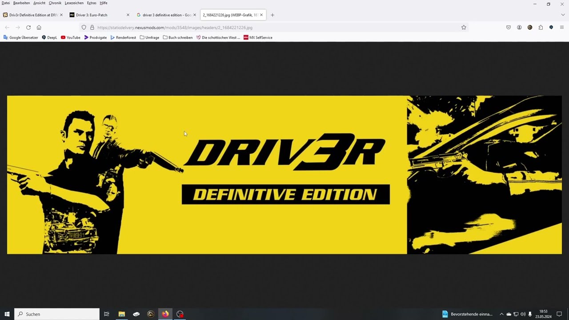Open the Renderforest bookmark
The width and height of the screenshot is (569, 320).
[x=123, y=38]
